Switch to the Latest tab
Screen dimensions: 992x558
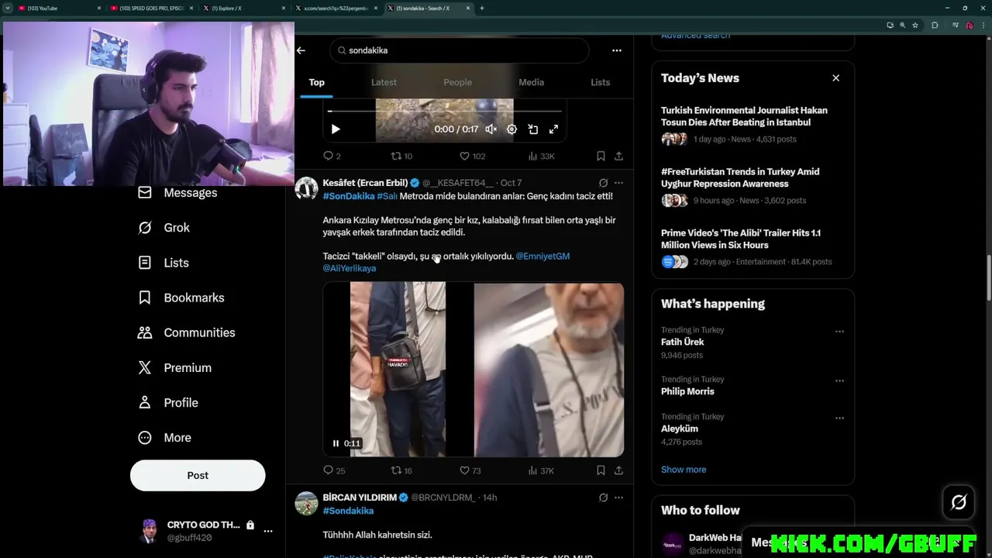tap(384, 82)
